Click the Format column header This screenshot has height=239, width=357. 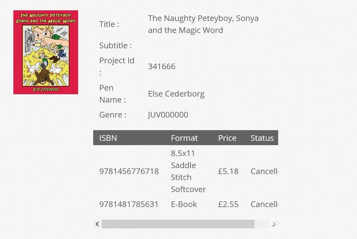[x=184, y=138]
